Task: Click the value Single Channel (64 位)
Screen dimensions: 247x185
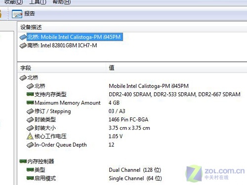Action: click(135, 178)
